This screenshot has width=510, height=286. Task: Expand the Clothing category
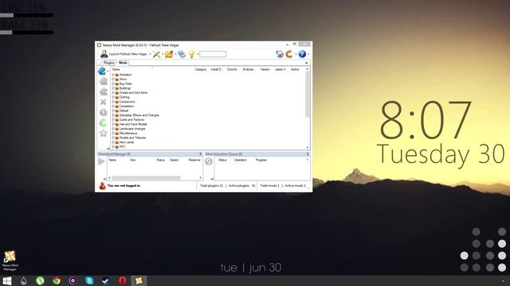point(113,97)
